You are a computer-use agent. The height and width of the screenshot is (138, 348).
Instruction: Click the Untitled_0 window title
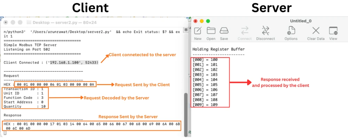pos(301,21)
